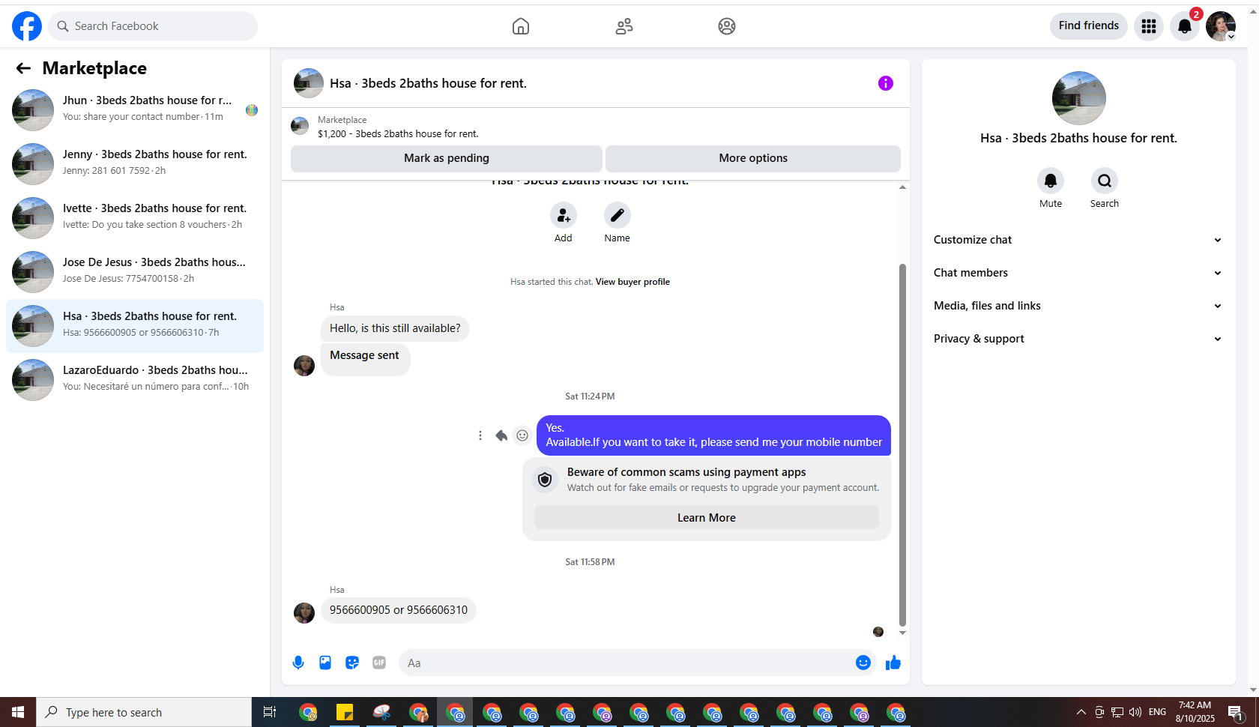This screenshot has width=1259, height=727.
Task: Open the emoji picker in message box
Action: 863,663
